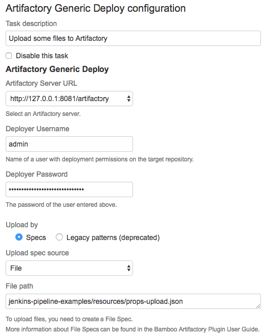Select the Specs radio button
The width and height of the screenshot is (265, 335).
[x=19, y=237]
